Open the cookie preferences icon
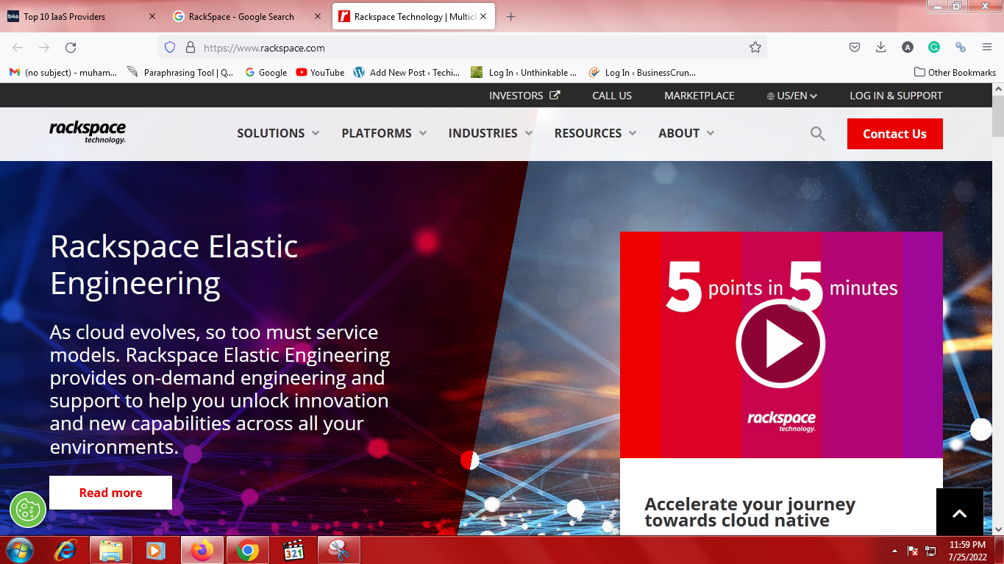 (x=28, y=509)
